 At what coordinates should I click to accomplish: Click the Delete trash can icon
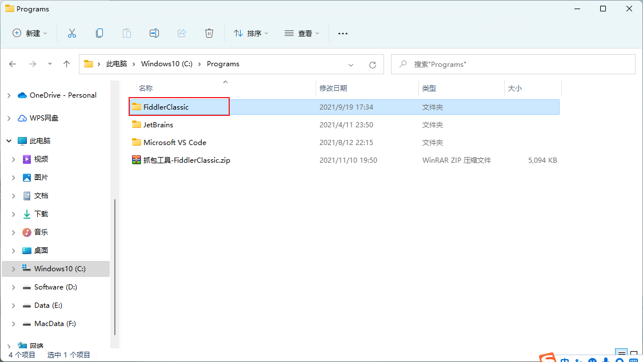point(209,33)
